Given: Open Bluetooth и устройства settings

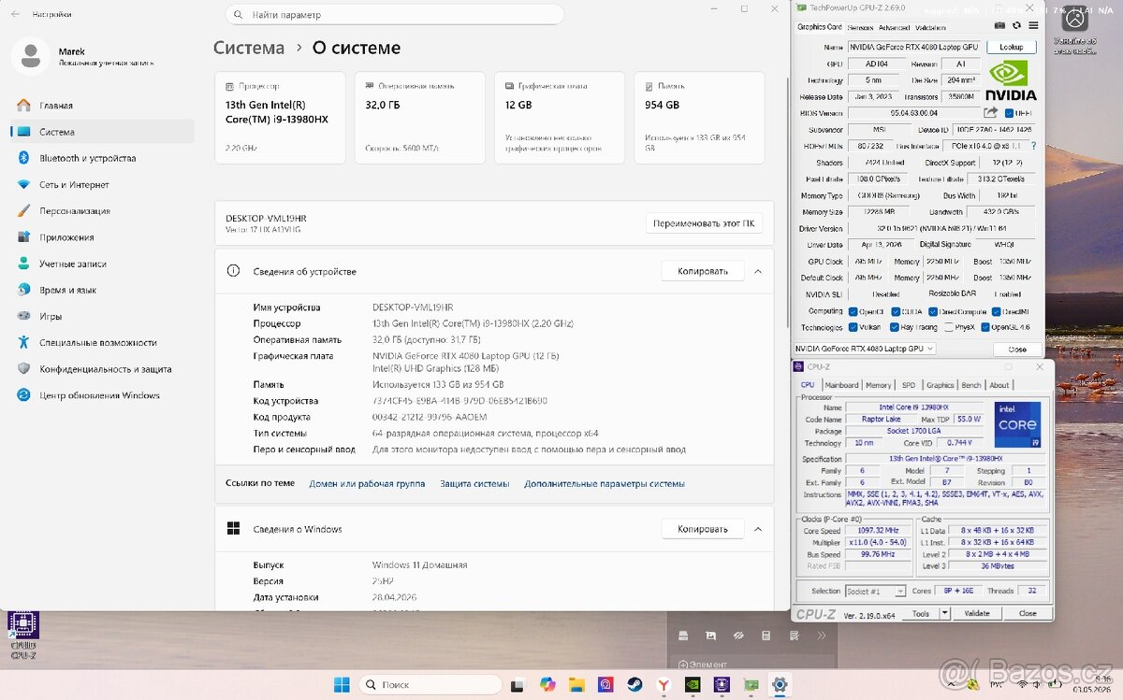Looking at the screenshot, I should (101, 158).
